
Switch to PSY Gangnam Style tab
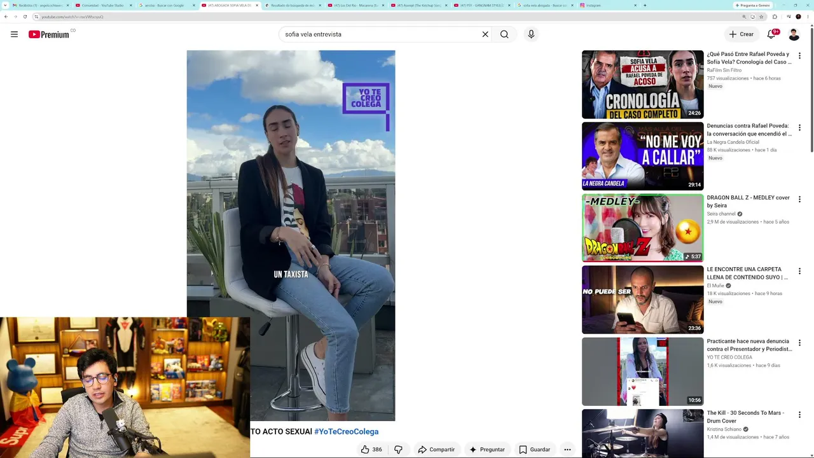tap(481, 5)
